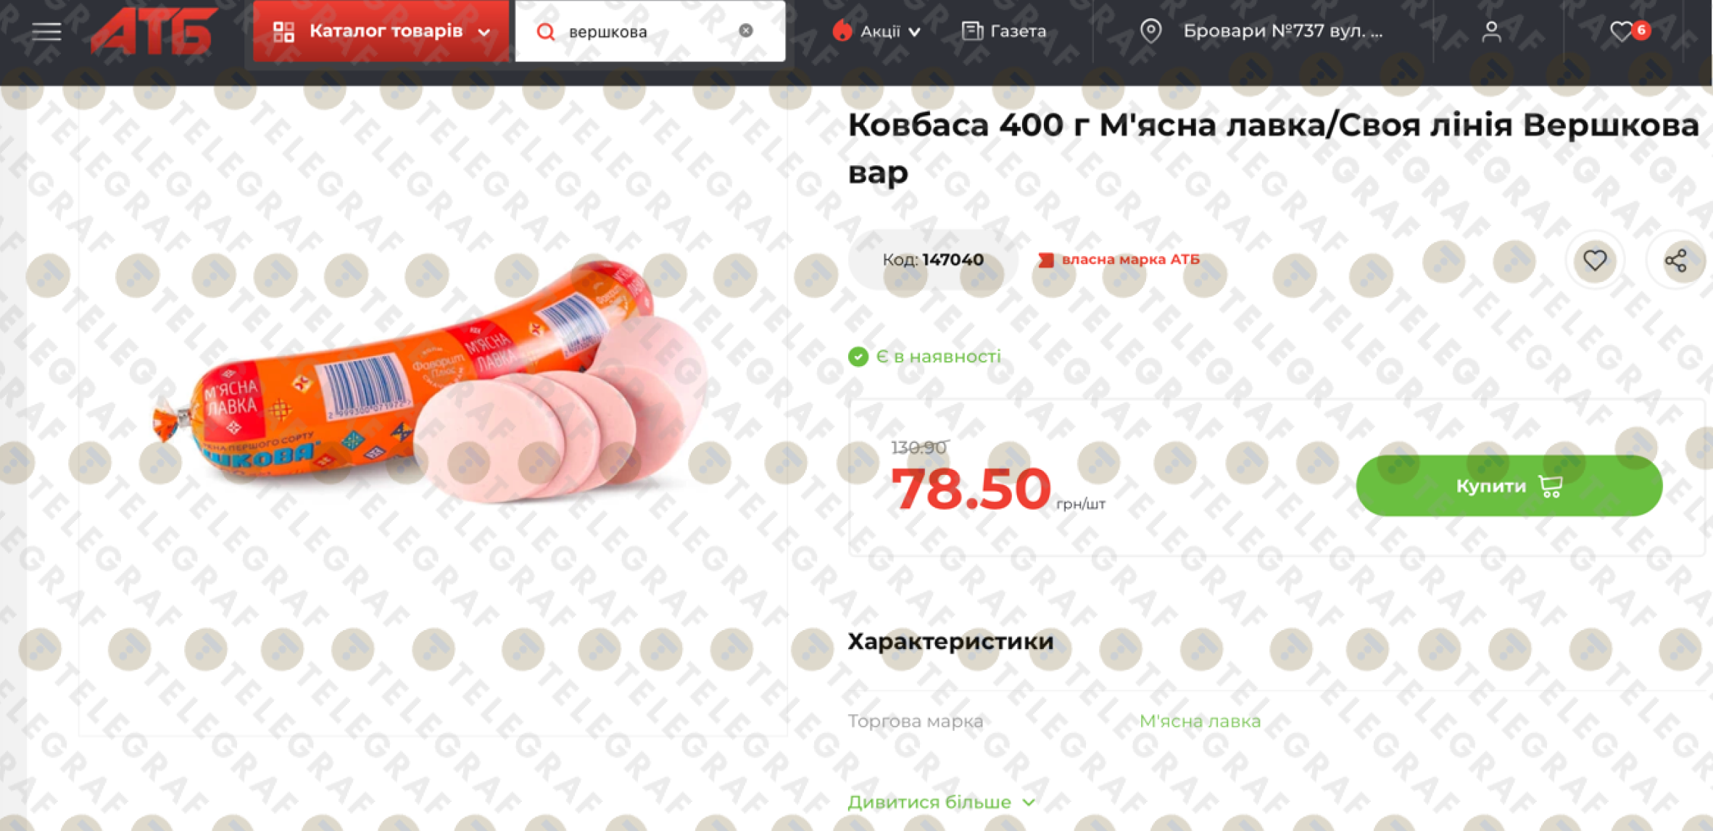Share this product via share icon
The image size is (1713, 831).
click(x=1676, y=260)
